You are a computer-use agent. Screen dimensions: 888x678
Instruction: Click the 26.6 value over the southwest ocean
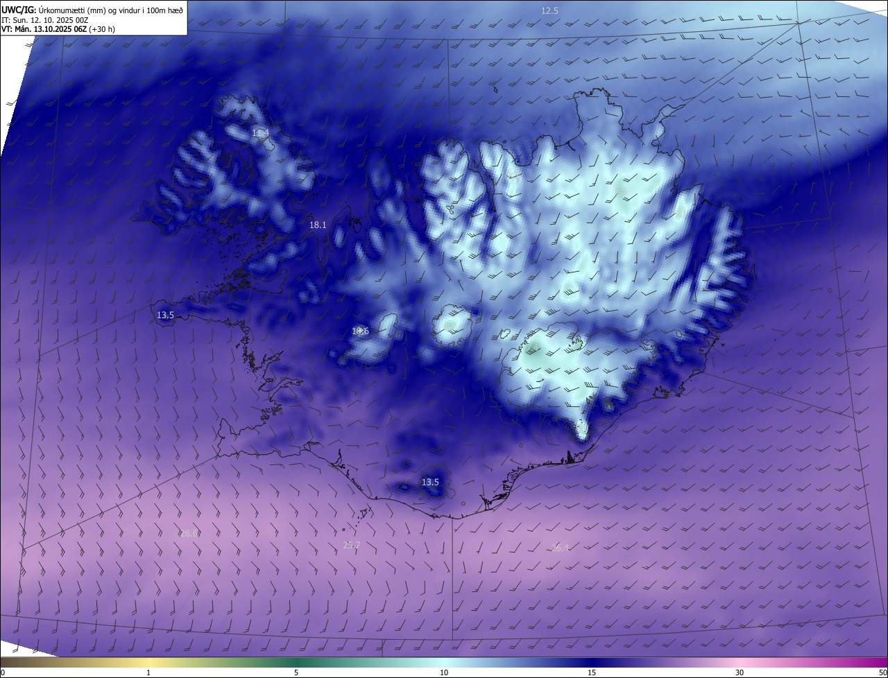click(189, 533)
